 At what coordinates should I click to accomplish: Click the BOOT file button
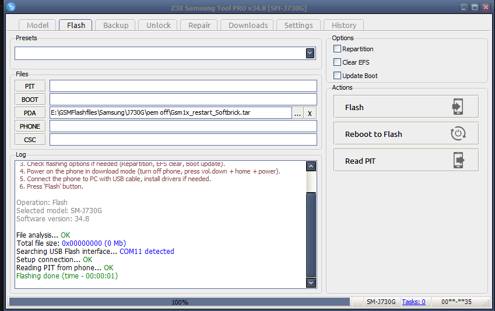coord(30,100)
